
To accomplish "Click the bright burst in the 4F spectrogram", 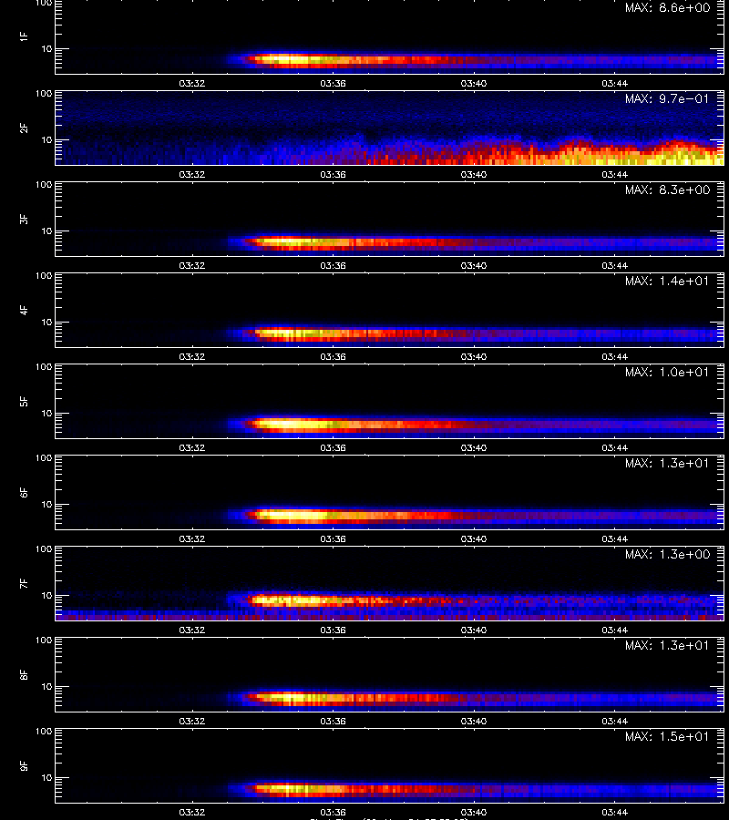I will click(293, 333).
